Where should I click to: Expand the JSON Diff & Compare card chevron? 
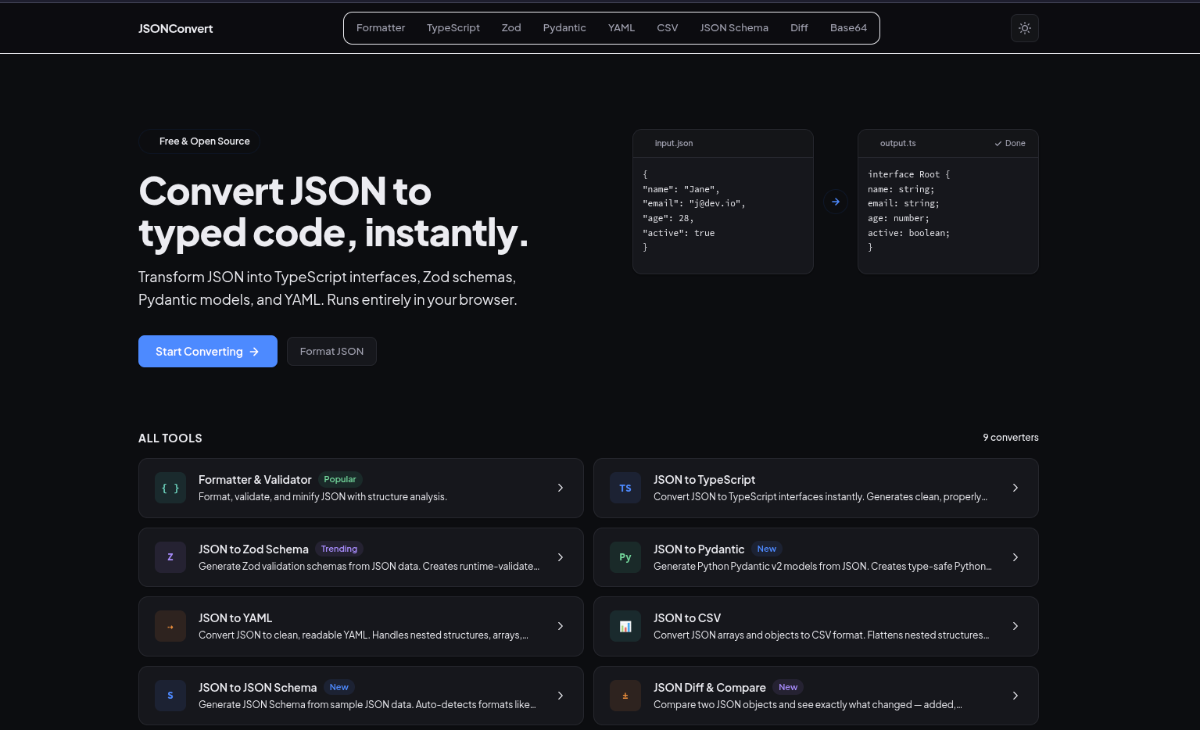click(x=1016, y=696)
